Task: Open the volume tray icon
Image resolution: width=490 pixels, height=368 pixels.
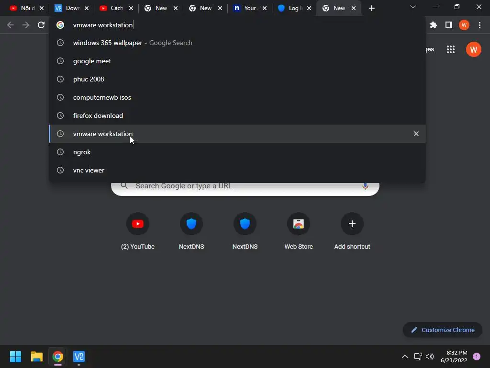Action: 430,356
